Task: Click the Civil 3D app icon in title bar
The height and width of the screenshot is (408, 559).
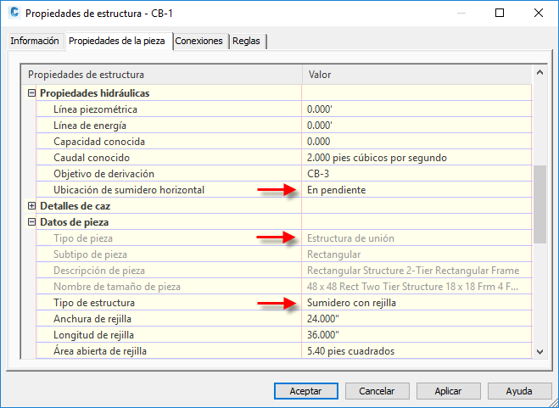Action: pos(14,13)
